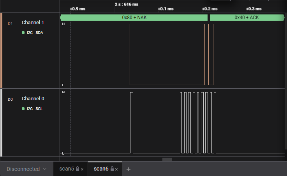Click the D1 channel identifier

click(11, 23)
